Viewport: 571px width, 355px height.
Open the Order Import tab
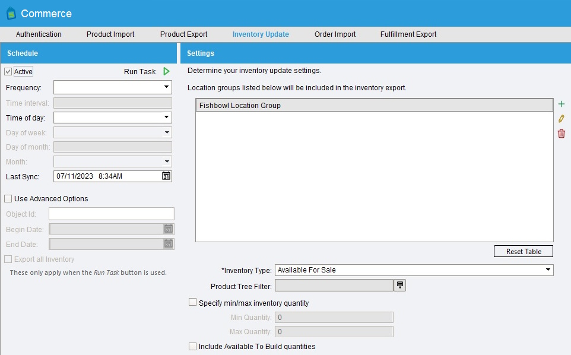335,34
